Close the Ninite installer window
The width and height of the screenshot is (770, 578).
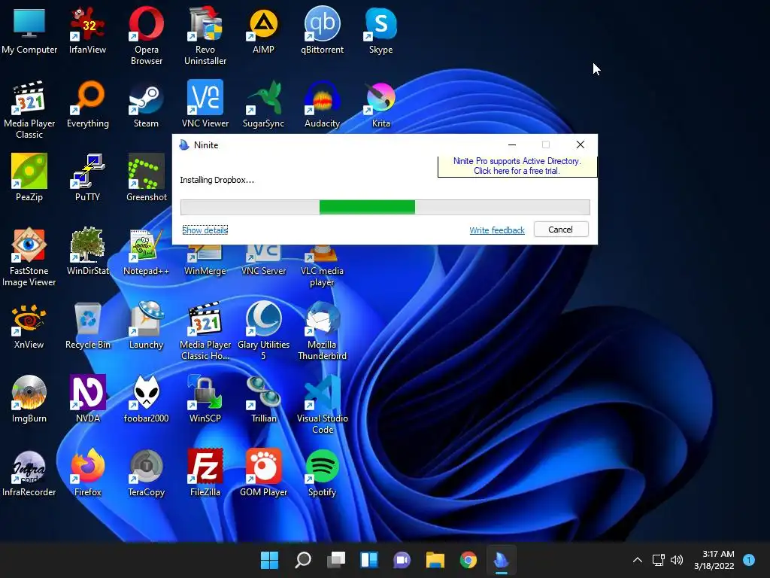pos(581,144)
